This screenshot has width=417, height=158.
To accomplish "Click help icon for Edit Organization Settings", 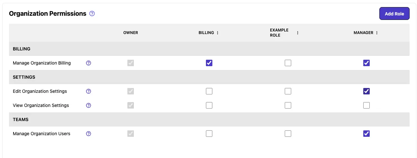I will click(89, 91).
